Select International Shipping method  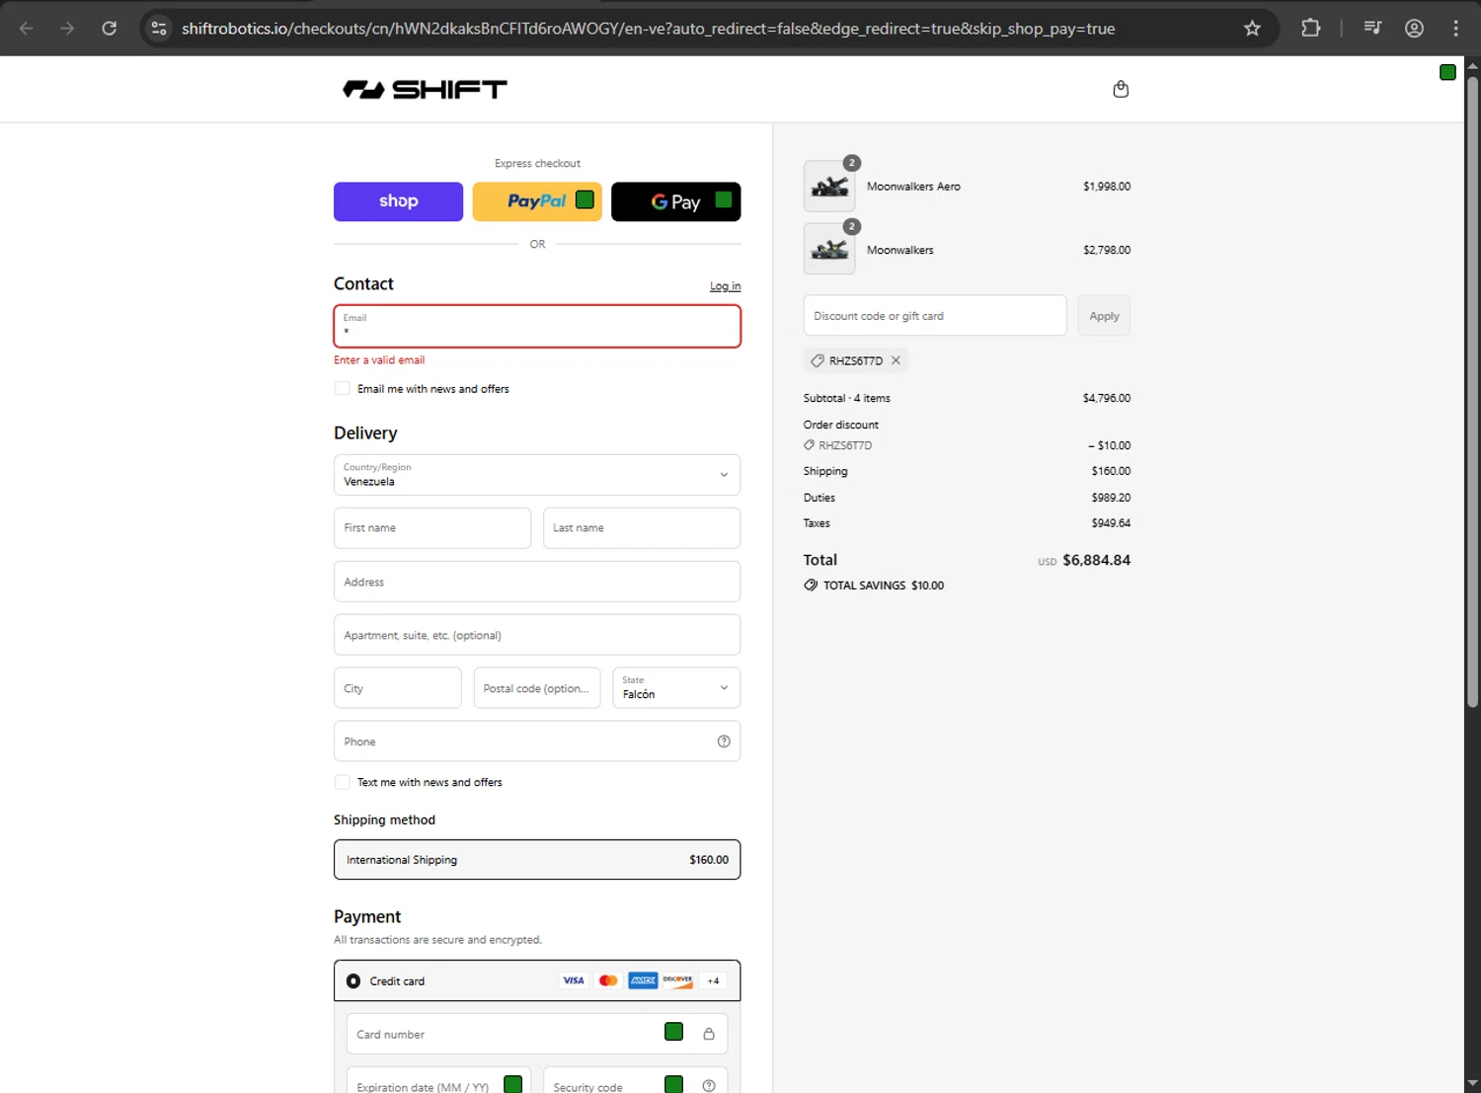pyautogui.click(x=537, y=860)
